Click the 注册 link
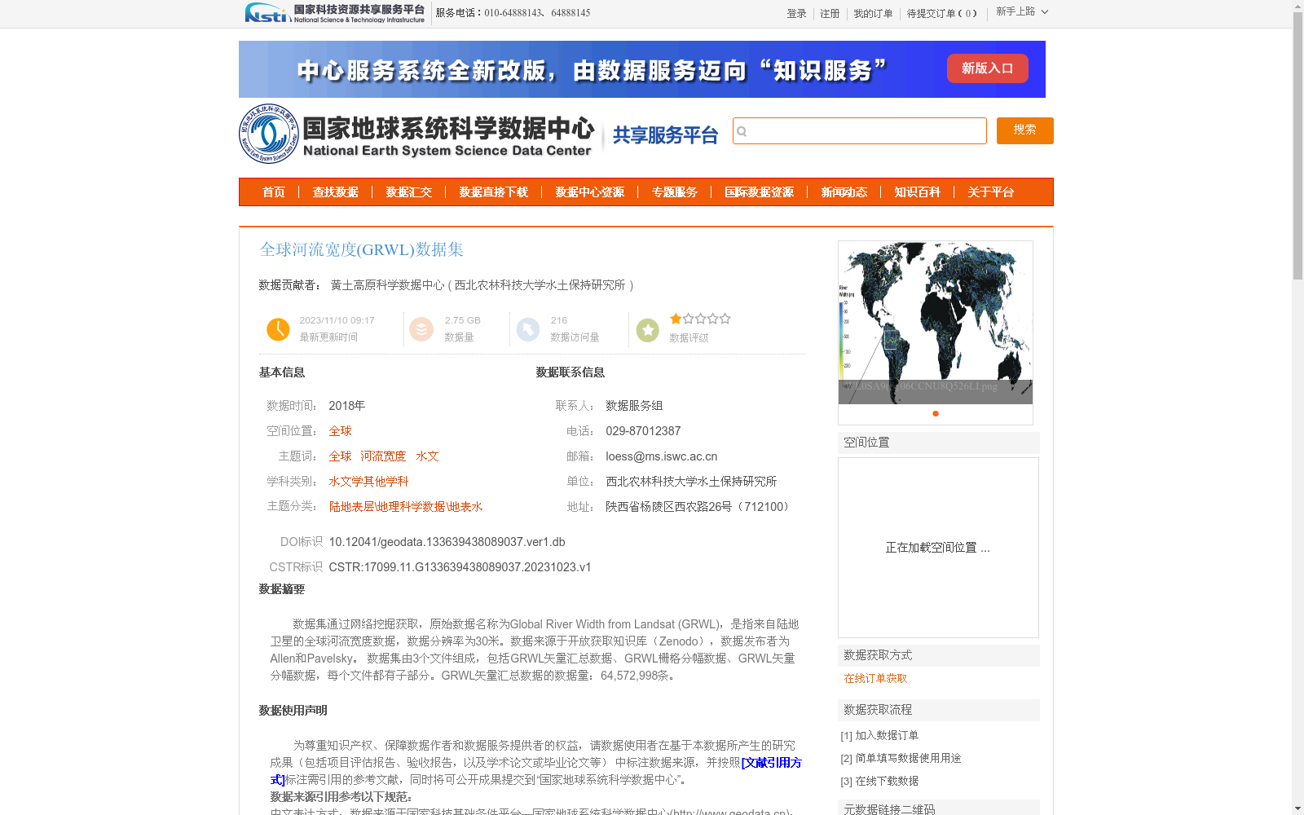This screenshot has height=815, width=1304. pyautogui.click(x=830, y=14)
